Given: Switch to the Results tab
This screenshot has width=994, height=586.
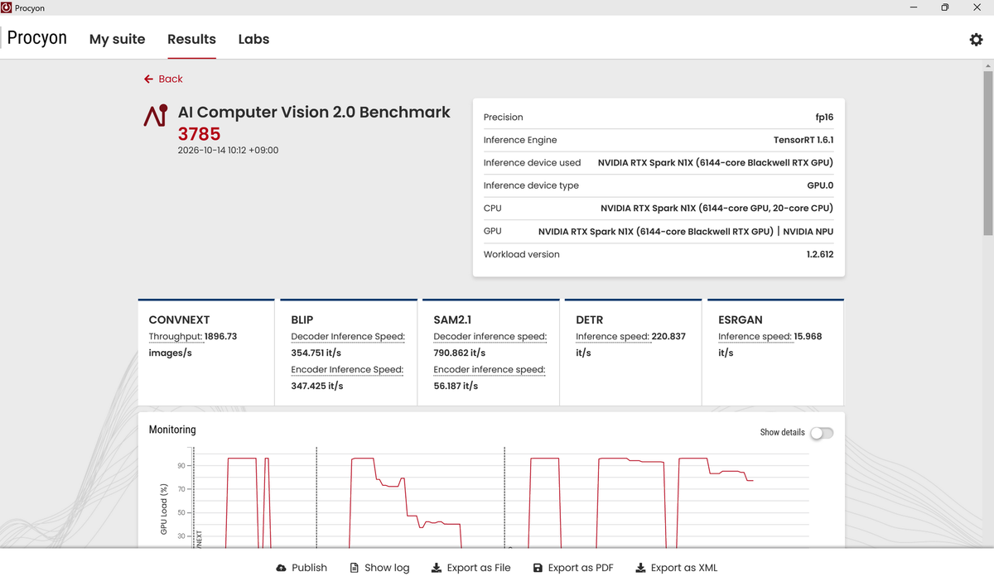Looking at the screenshot, I should coord(191,39).
